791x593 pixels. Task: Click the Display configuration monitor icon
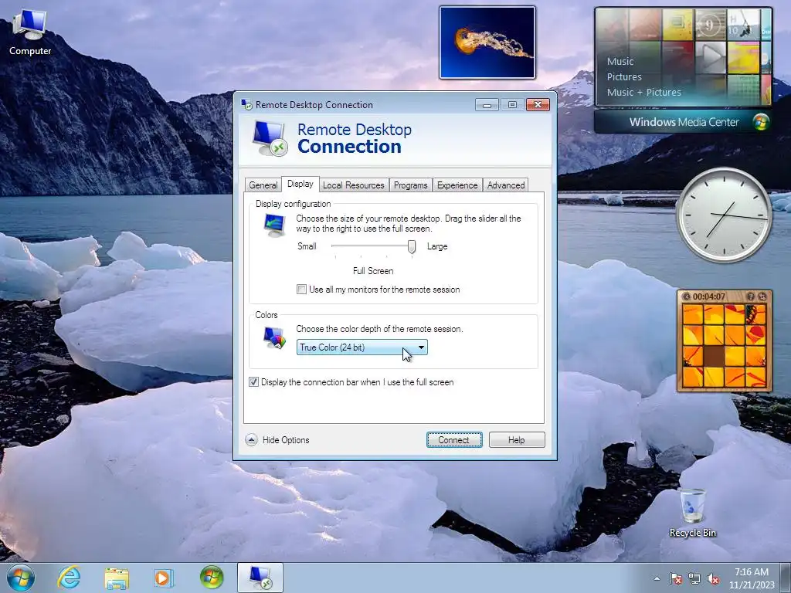click(x=274, y=225)
